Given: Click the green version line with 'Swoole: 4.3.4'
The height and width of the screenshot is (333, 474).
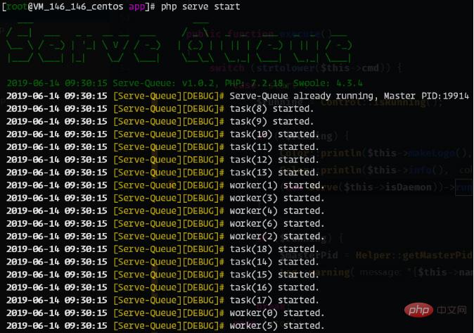Looking at the screenshot, I should pos(185,83).
